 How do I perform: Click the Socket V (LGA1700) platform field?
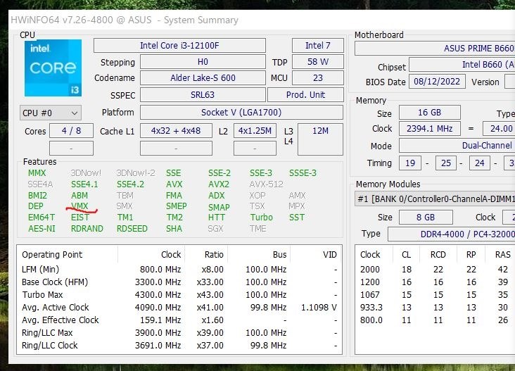click(x=241, y=113)
